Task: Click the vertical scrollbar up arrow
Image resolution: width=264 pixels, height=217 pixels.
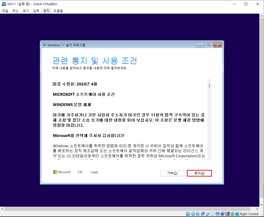Action: 261,16
